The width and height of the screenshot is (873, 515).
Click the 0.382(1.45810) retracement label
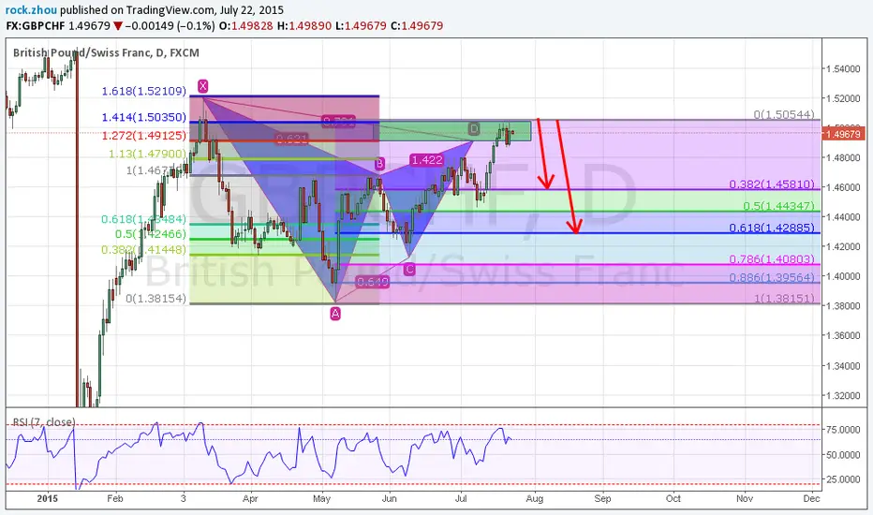(772, 184)
